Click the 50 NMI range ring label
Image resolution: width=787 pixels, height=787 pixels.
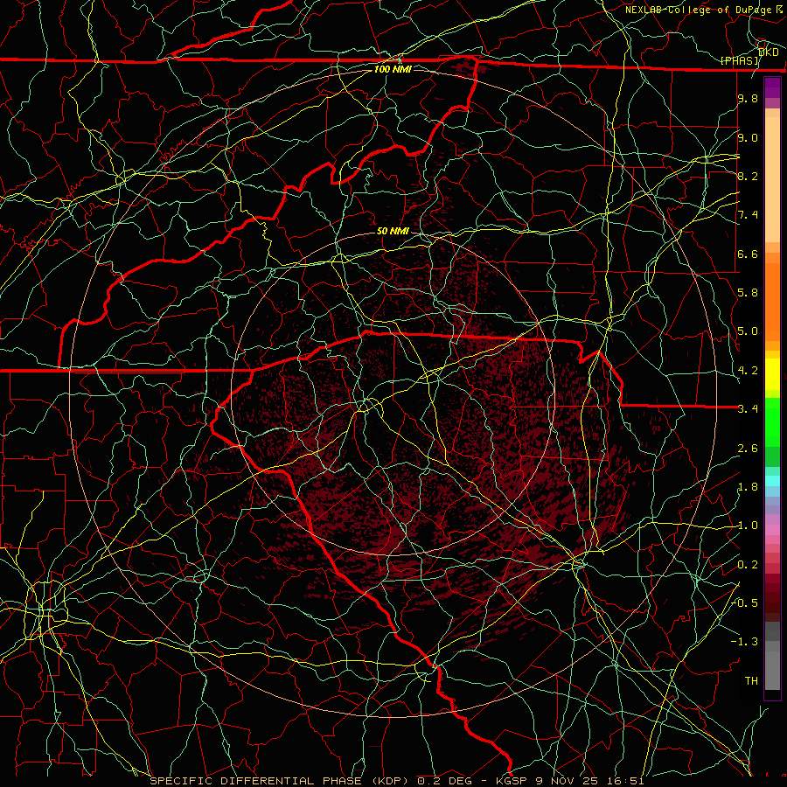pos(393,231)
